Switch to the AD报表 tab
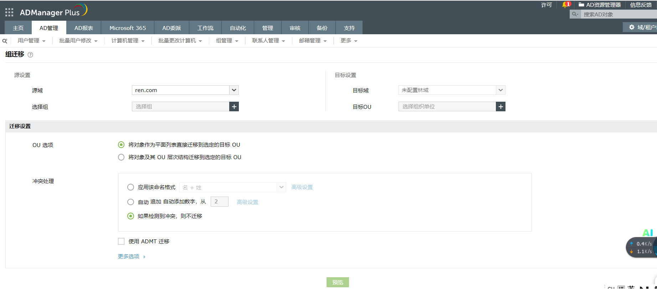 point(84,28)
